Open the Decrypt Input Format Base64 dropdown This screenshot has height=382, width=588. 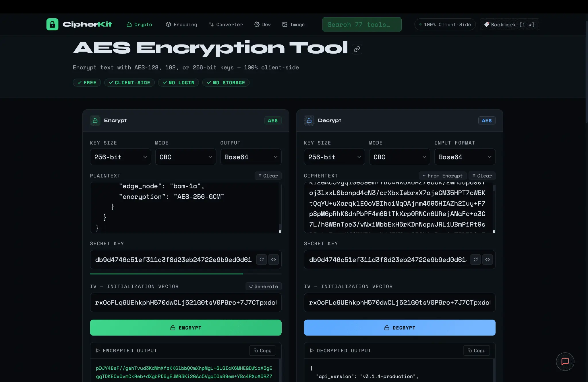click(x=465, y=157)
